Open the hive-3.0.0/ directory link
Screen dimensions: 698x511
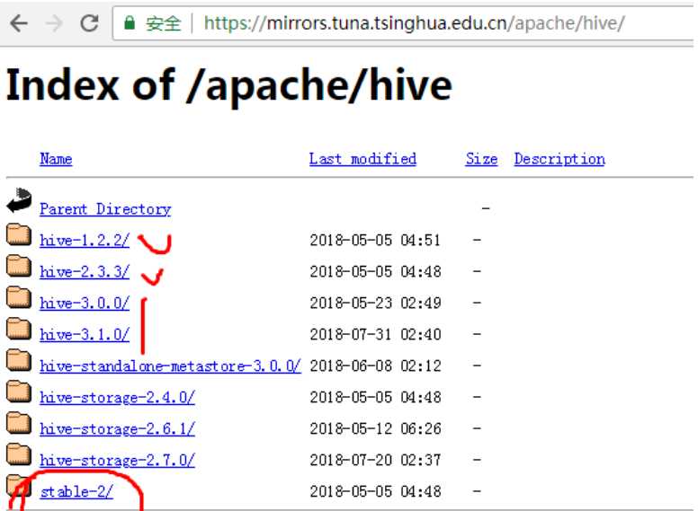coord(85,303)
